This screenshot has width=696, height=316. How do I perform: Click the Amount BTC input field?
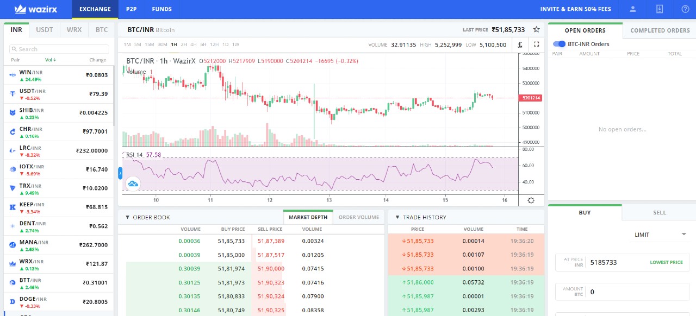click(x=623, y=292)
